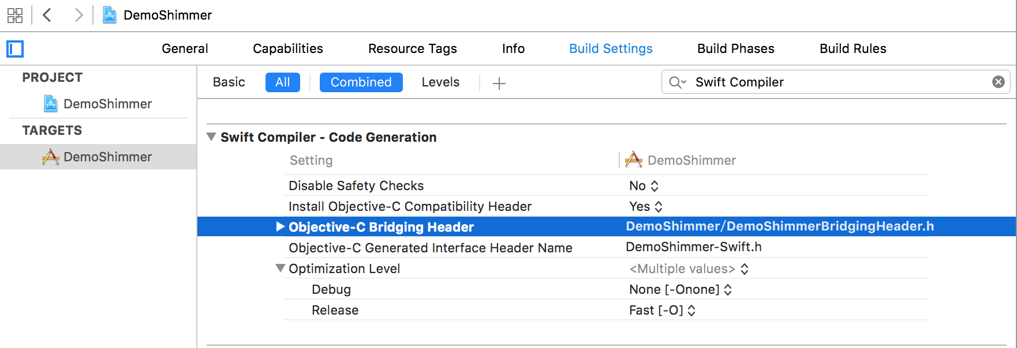Click the TARGETS section heading
The height and width of the screenshot is (348, 1017).
coord(52,130)
